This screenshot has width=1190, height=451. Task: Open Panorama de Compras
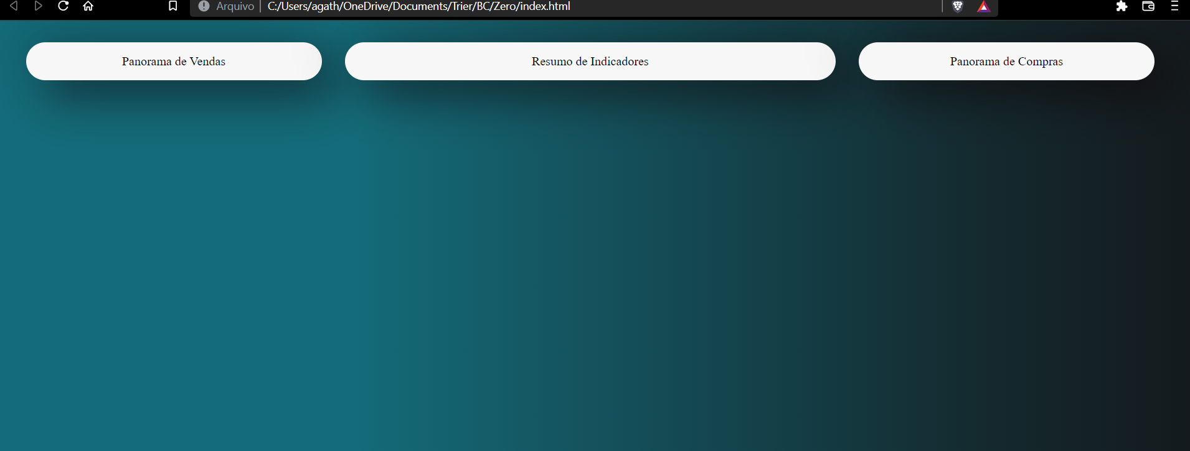(1006, 61)
